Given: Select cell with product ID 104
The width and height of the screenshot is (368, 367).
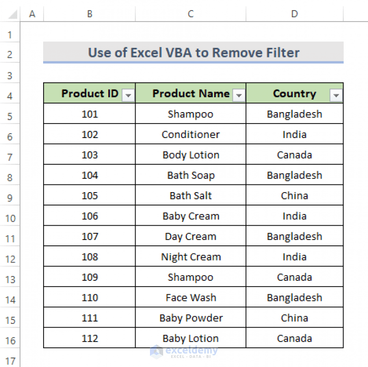Looking at the screenshot, I should 90,175.
